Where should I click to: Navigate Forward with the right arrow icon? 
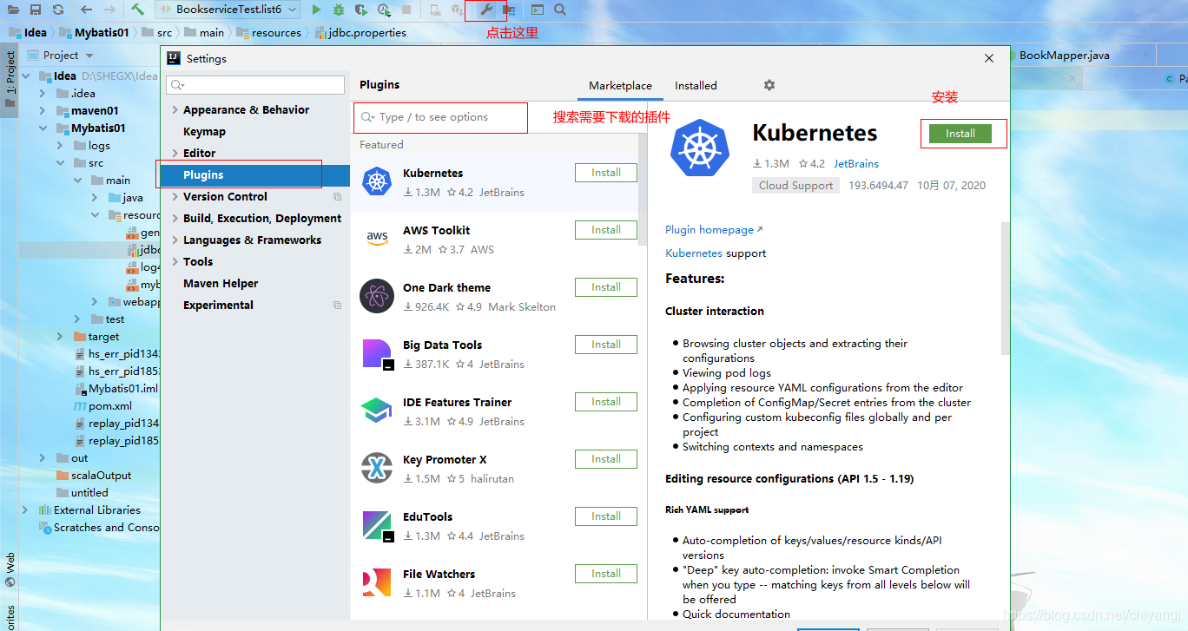(109, 10)
